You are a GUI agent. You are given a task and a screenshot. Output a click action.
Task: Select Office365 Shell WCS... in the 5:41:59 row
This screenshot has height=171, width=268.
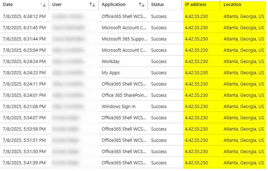coord(124,163)
